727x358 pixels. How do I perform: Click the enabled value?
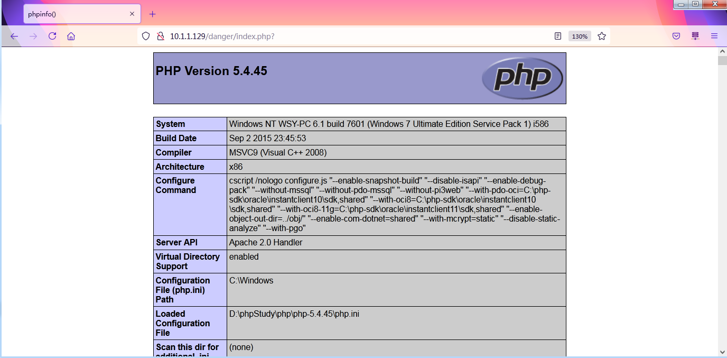coord(244,257)
